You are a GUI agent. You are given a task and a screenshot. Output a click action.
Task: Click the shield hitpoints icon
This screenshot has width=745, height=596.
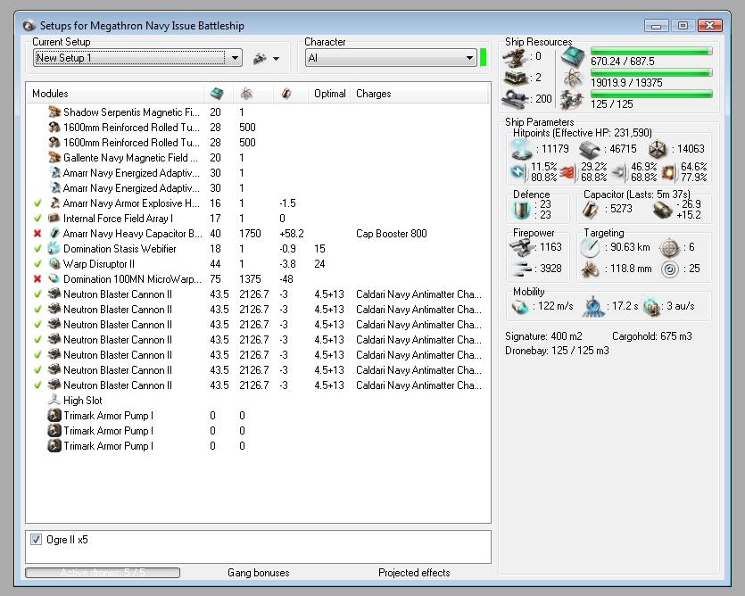pos(519,149)
